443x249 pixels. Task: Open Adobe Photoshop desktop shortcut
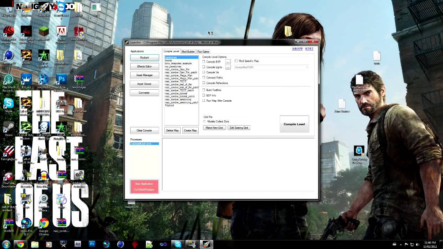(x=61, y=82)
